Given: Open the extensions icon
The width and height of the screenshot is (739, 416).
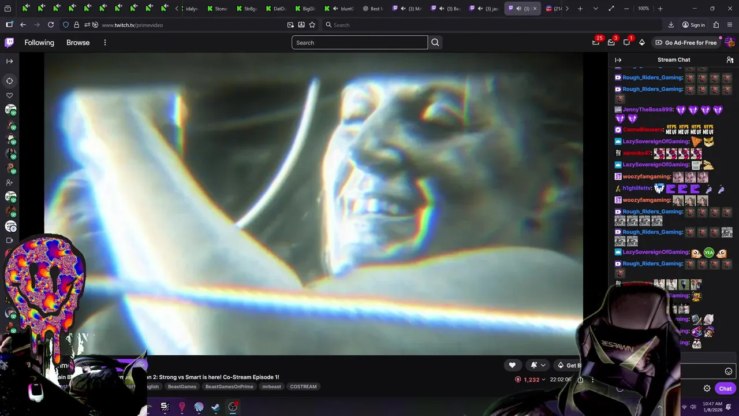Looking at the screenshot, I should coord(716,25).
